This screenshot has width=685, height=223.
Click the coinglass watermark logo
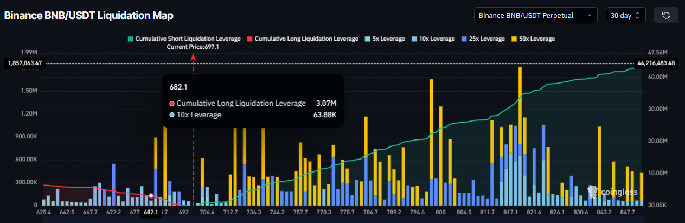click(x=611, y=192)
